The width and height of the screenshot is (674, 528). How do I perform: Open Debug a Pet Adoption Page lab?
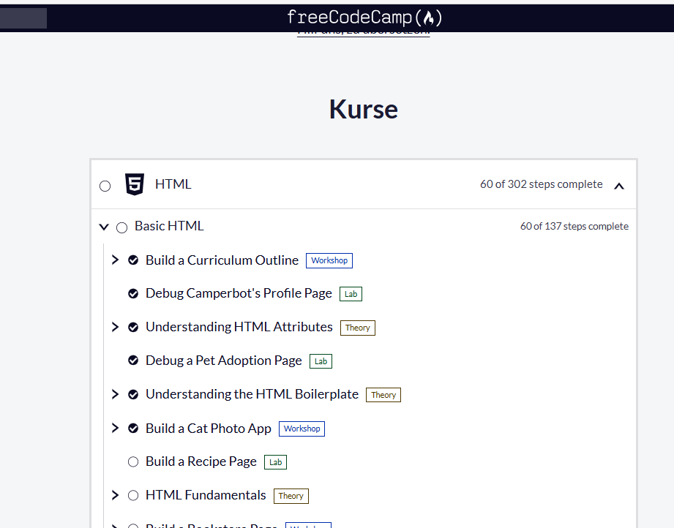223,361
